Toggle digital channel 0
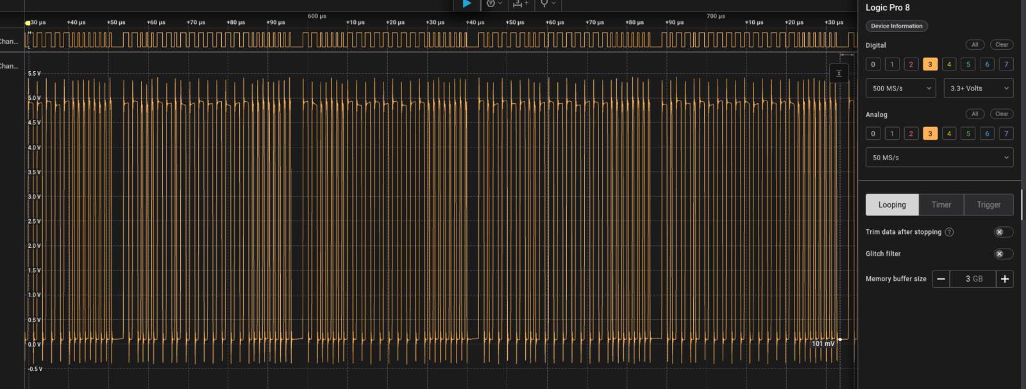This screenshot has height=389, width=1026. (873, 64)
